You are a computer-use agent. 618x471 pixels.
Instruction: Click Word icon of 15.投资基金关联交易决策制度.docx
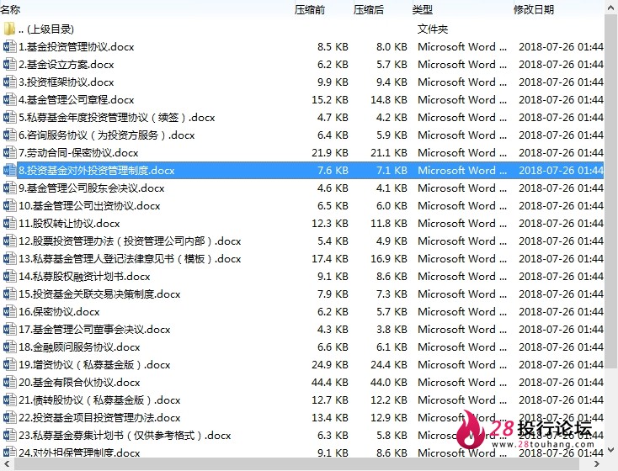[x=9, y=294]
